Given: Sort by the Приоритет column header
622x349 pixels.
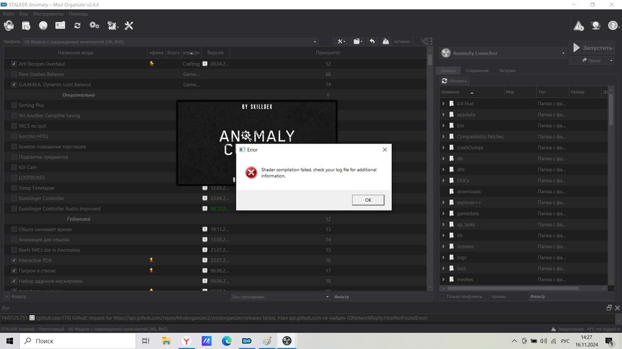Looking at the screenshot, I should coord(328,53).
